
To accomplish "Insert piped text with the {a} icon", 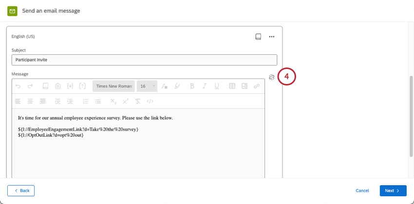I will (70, 86).
